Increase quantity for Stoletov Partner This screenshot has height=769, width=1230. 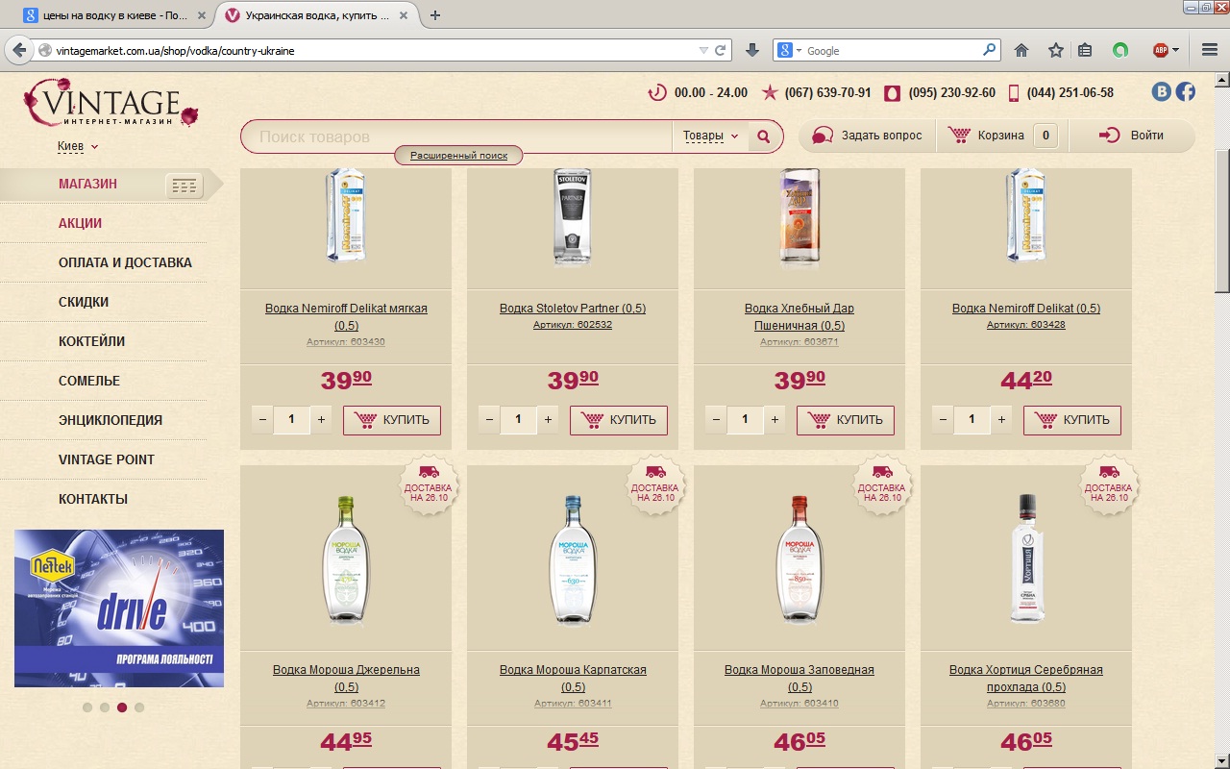pyautogui.click(x=549, y=419)
